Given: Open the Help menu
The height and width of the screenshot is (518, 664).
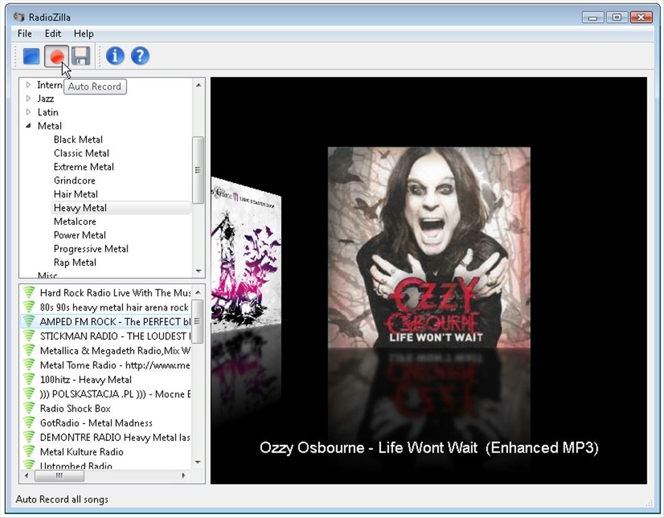Looking at the screenshot, I should pos(84,34).
